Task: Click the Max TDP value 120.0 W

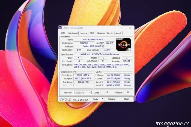Action: (x=109, y=43)
